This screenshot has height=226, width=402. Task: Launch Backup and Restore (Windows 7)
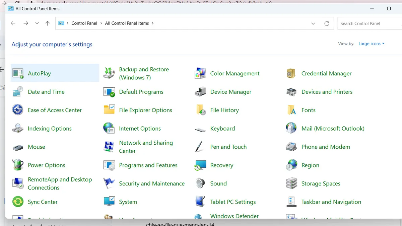[144, 73]
